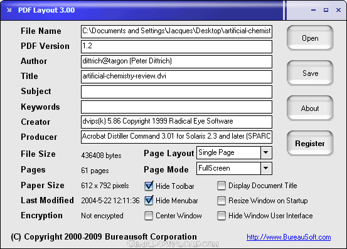Uncheck the Hide Toolbar option
Screen dimensions: 347x249
click(x=149, y=186)
